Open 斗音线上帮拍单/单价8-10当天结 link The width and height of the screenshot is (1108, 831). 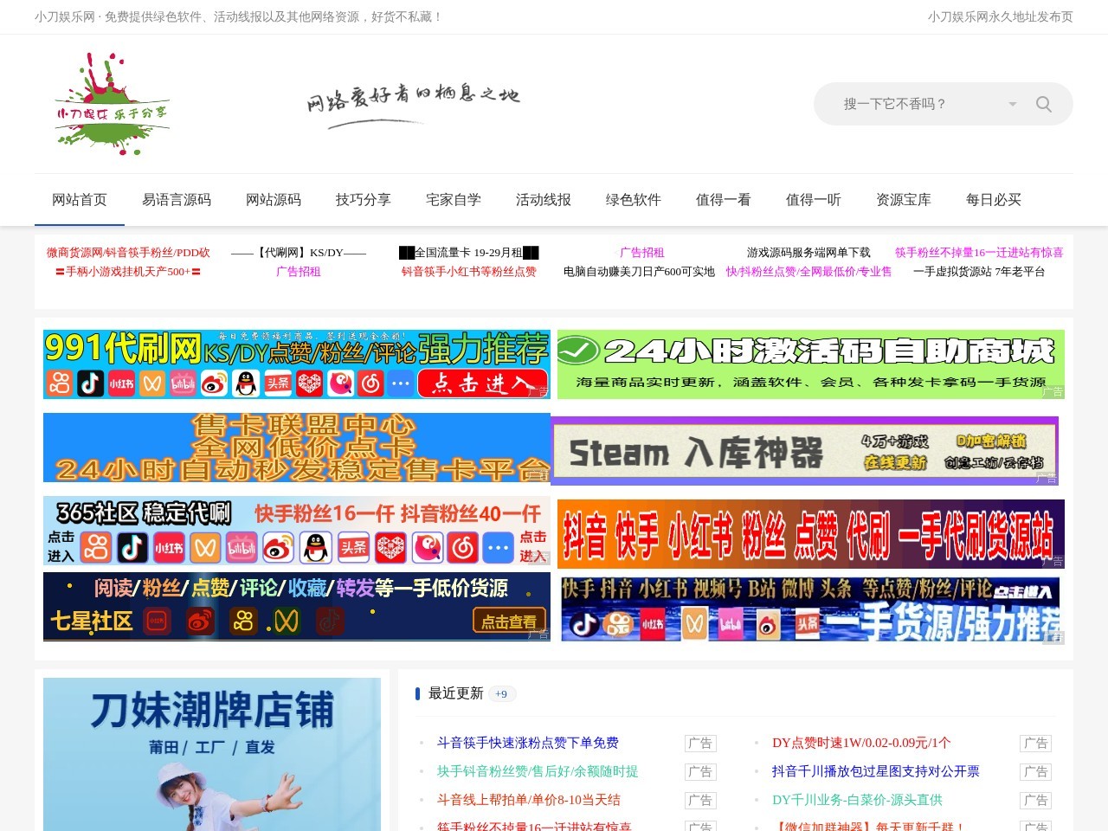click(x=529, y=800)
